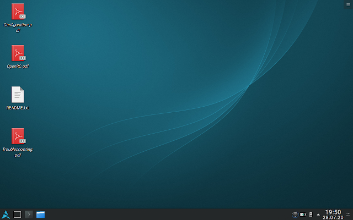
Task: Open the application launcher menu
Action: click(x=6, y=215)
